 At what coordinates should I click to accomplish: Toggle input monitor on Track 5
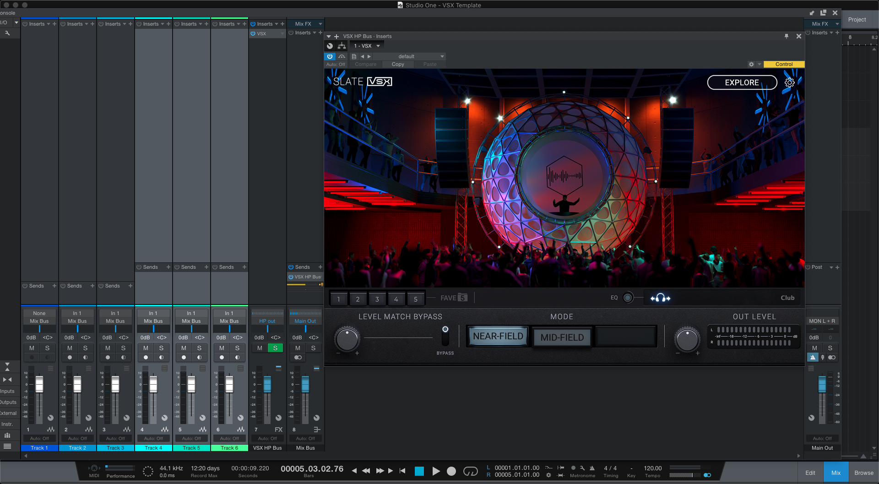tap(199, 357)
